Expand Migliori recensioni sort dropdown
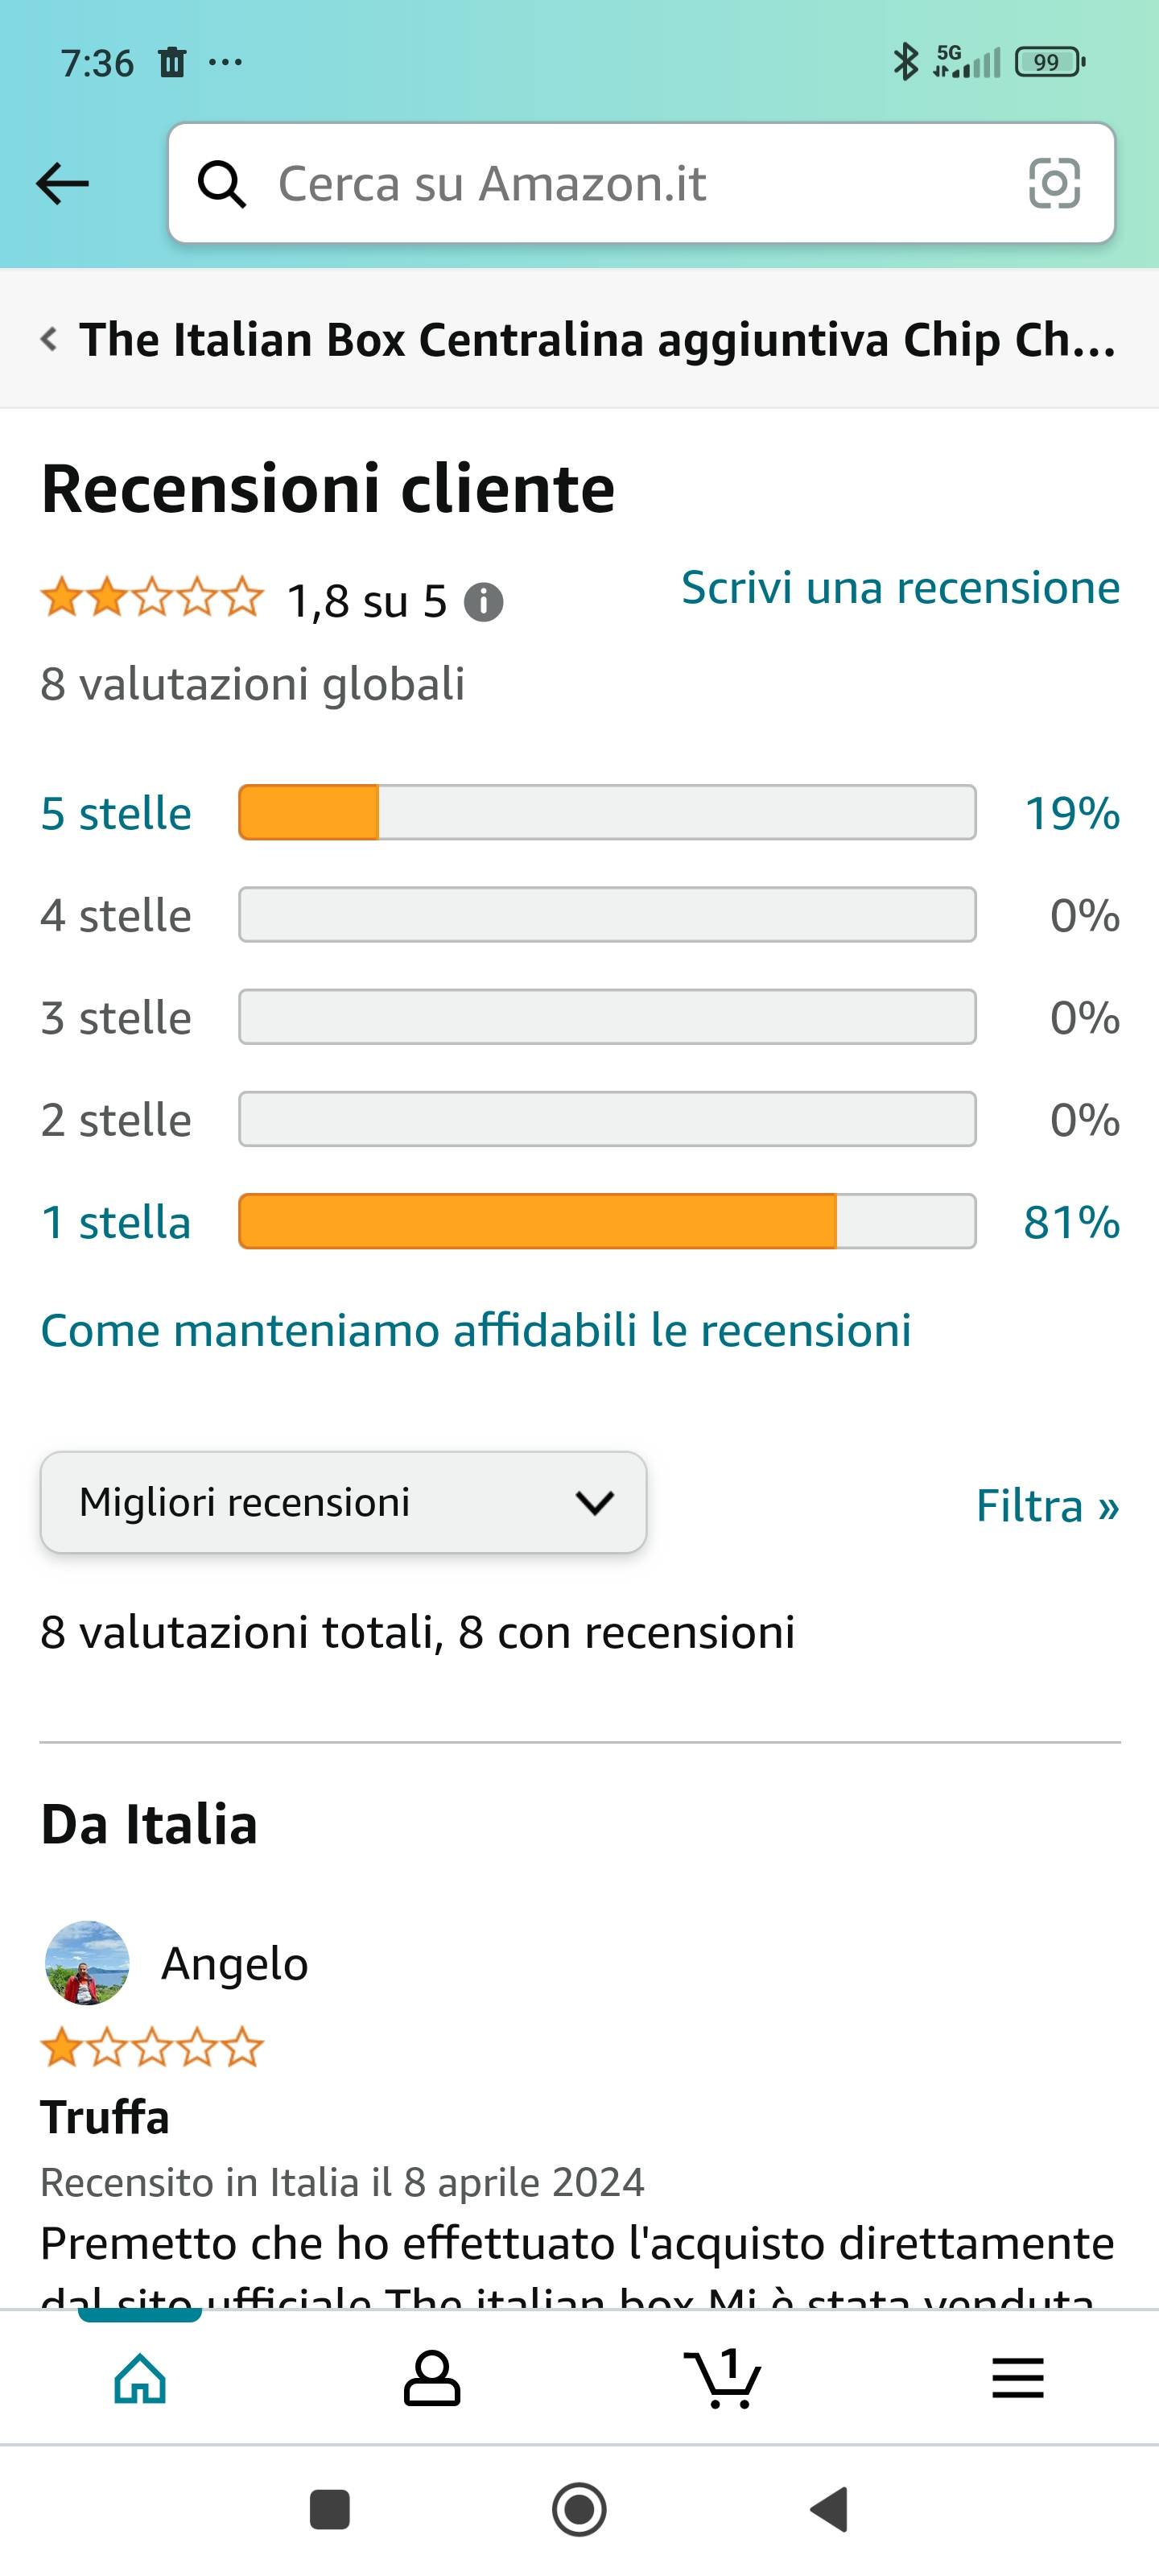 pyautogui.click(x=343, y=1502)
